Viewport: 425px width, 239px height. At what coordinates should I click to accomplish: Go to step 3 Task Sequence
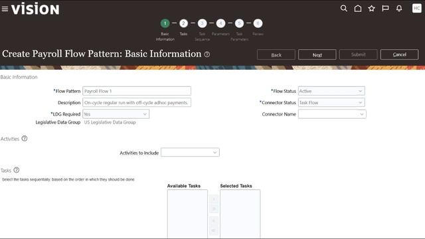click(202, 23)
